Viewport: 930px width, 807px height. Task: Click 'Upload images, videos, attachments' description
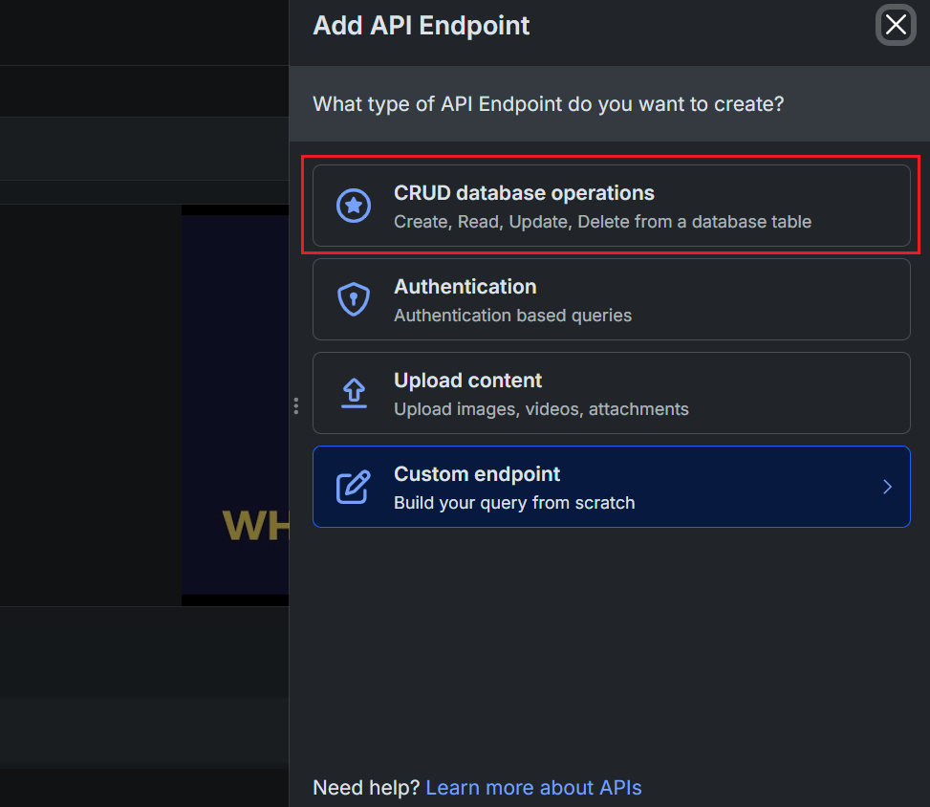click(541, 409)
